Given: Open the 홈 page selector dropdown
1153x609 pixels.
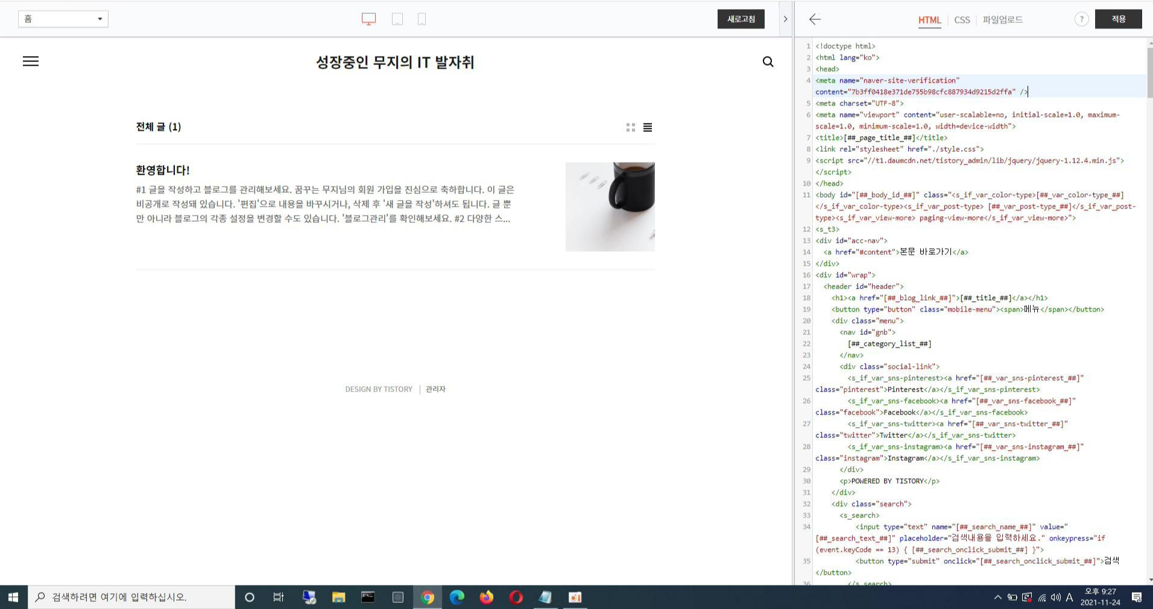Looking at the screenshot, I should coord(63,19).
